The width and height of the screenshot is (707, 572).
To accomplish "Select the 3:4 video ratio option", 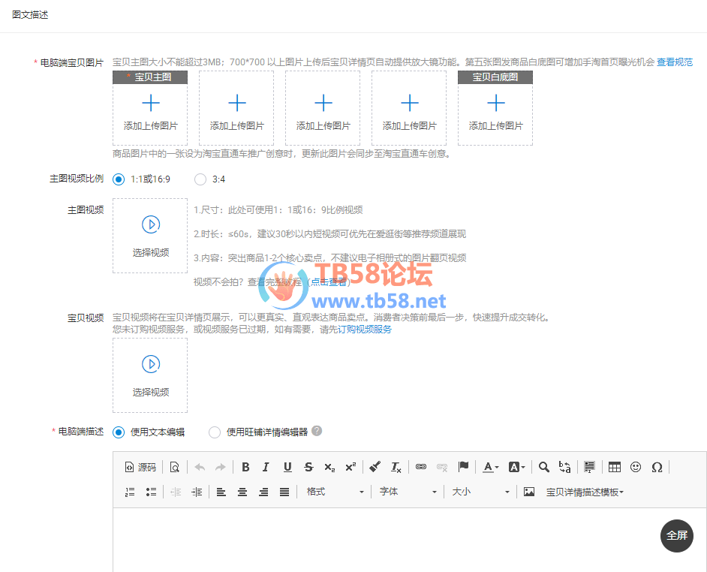I will point(200,179).
